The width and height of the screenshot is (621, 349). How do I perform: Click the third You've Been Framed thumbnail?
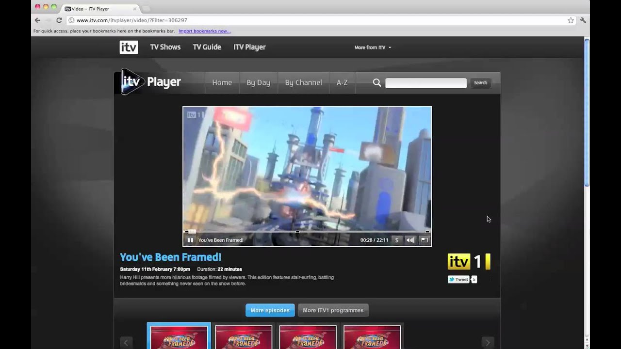308,337
